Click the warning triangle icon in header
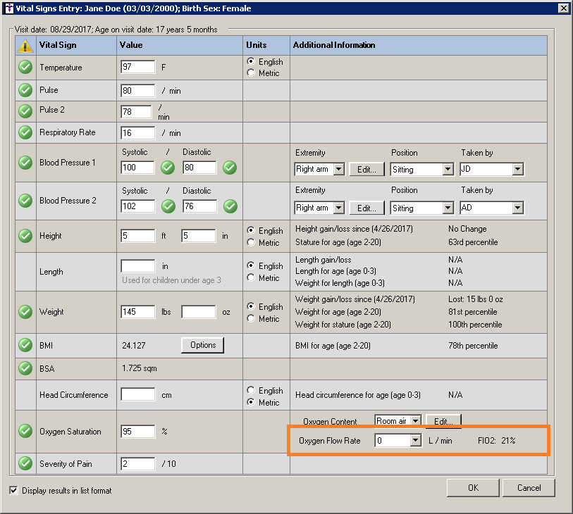Image resolution: width=573 pixels, height=514 pixels. 25,46
